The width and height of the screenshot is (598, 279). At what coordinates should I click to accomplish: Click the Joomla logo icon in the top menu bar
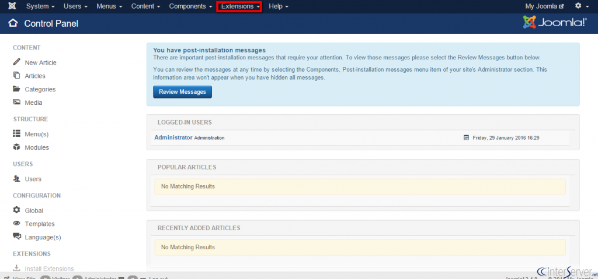(12, 6)
